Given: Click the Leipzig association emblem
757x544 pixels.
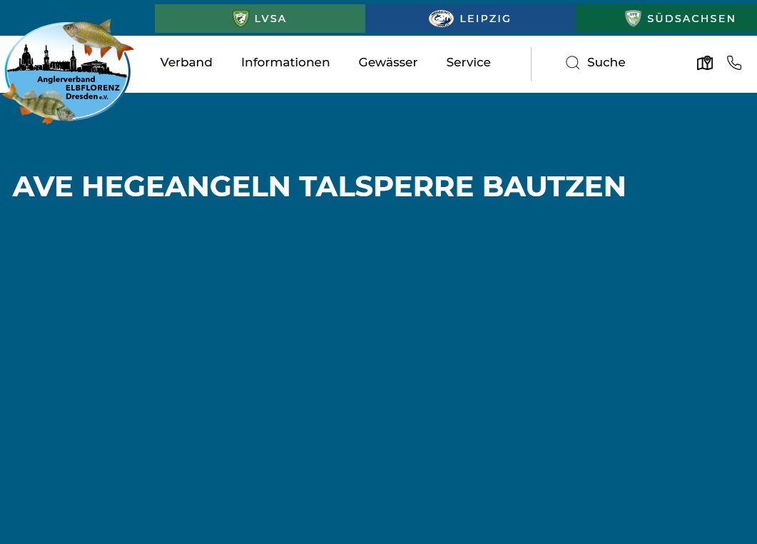Looking at the screenshot, I should point(441,19).
